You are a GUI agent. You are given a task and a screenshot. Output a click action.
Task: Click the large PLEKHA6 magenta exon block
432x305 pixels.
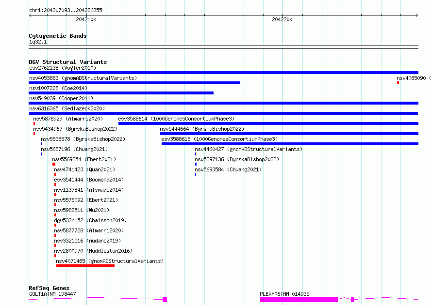pos(299,300)
